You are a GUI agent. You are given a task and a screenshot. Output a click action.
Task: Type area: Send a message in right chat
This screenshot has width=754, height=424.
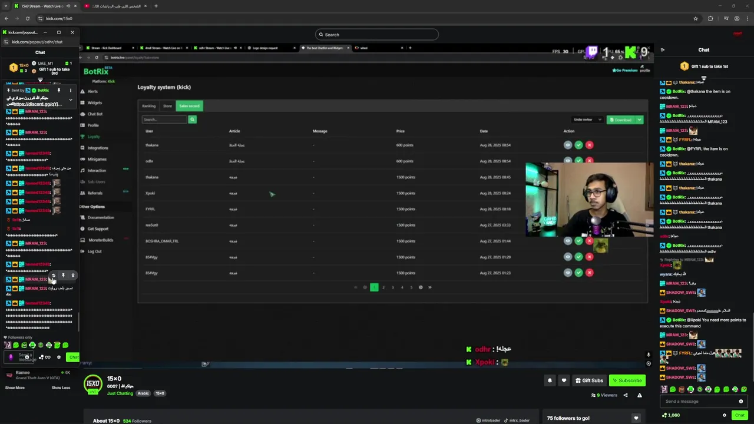(700, 402)
